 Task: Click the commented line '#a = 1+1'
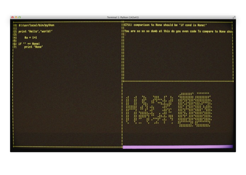point(30,38)
